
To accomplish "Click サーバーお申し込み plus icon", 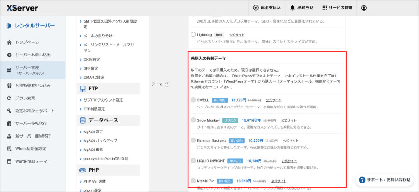I will pyautogui.click(x=9, y=55).
